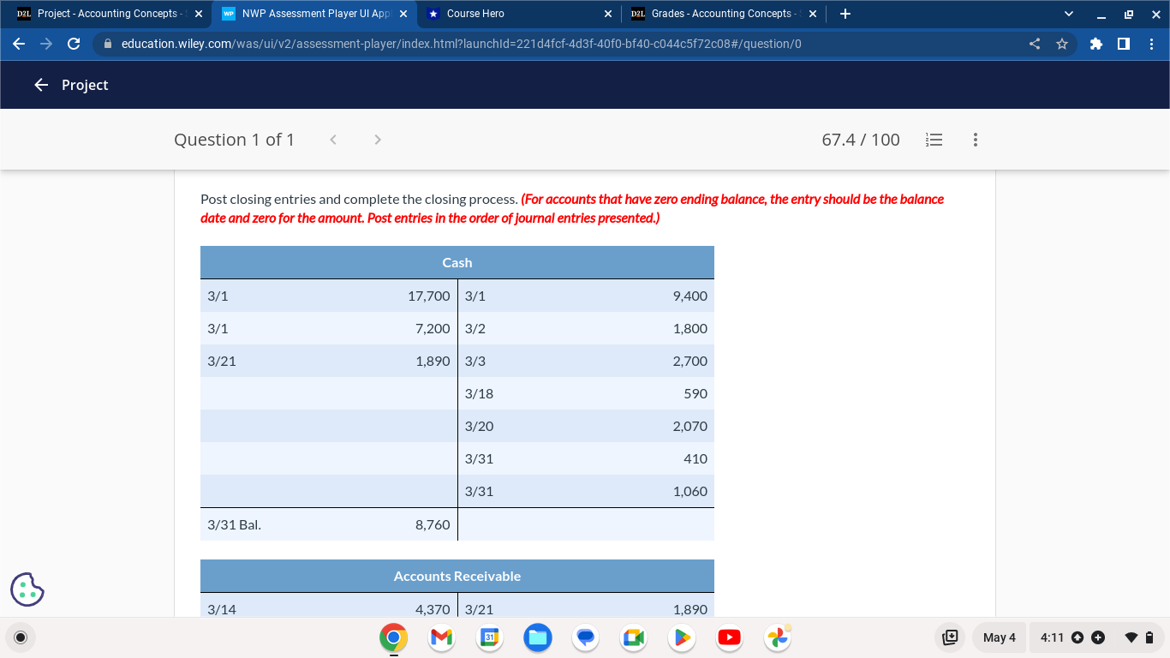The height and width of the screenshot is (658, 1170).
Task: Launch YouTube from the shelf
Action: point(729,637)
